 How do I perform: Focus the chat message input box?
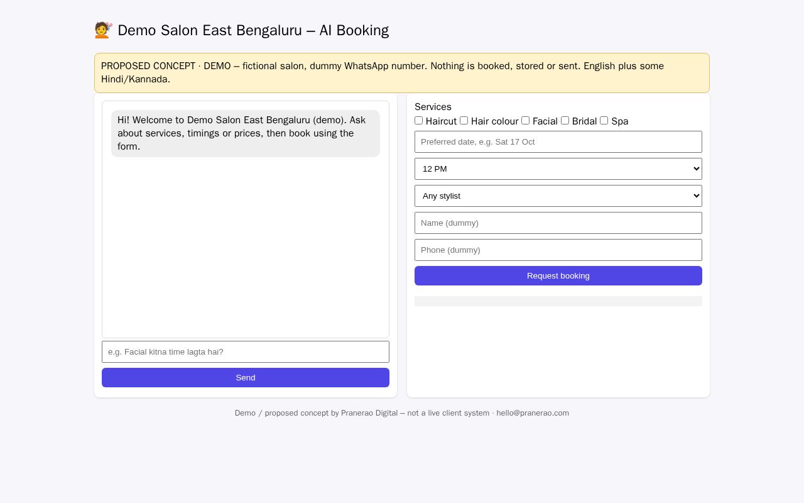(246, 351)
